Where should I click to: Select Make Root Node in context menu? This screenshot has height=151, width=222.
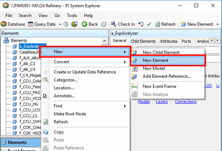pos(70,114)
